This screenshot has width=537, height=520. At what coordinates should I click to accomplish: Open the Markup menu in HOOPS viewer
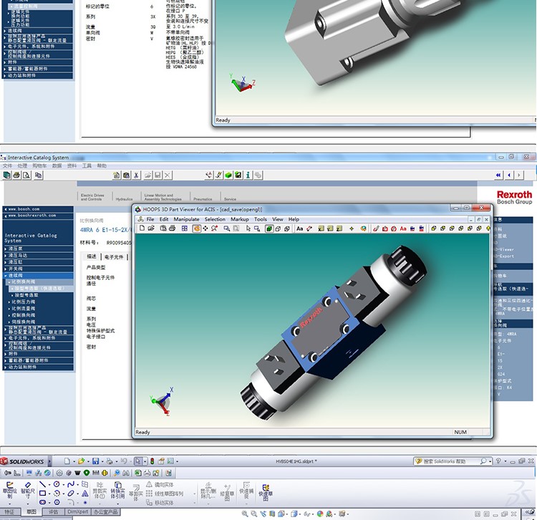(x=239, y=219)
